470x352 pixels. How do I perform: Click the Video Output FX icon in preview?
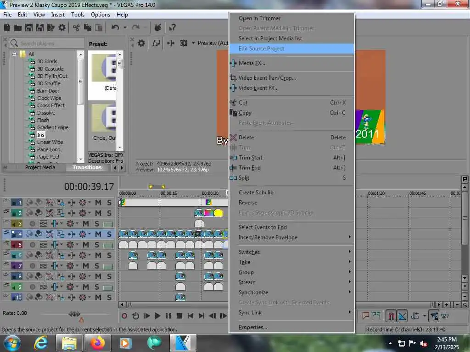pyautogui.click(x=171, y=43)
